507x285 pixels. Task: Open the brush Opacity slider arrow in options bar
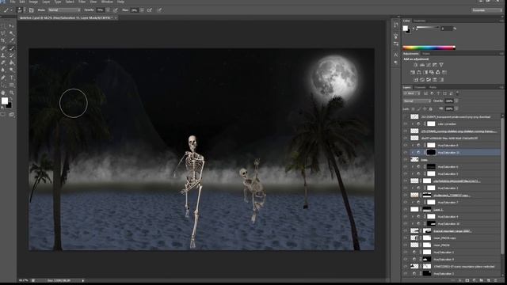point(108,10)
